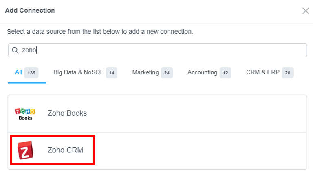Click the 24 badge next to Marketing

[167, 73]
